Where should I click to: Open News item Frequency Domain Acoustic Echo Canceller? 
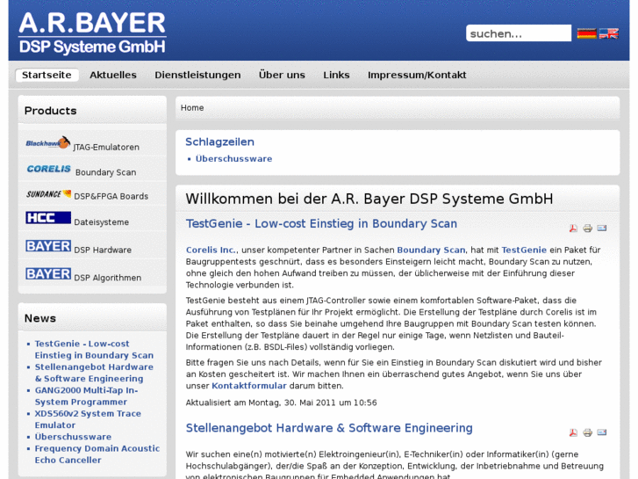(x=97, y=454)
